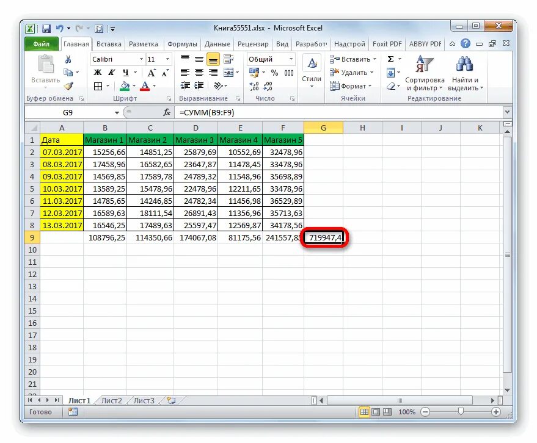
Task: Undo the last action
Action: 60,29
